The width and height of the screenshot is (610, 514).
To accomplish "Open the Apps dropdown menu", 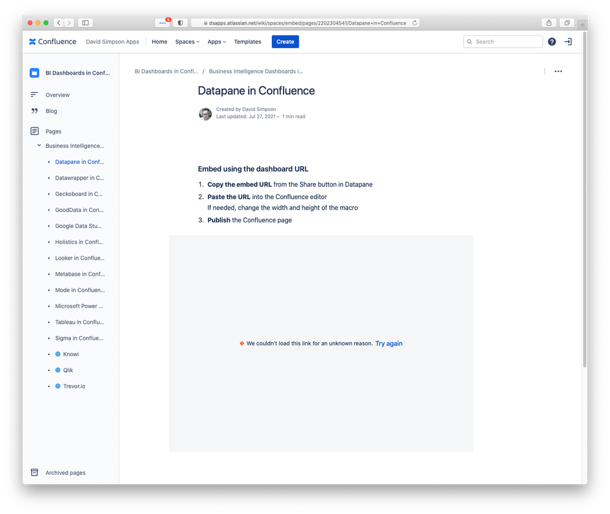I will click(216, 42).
